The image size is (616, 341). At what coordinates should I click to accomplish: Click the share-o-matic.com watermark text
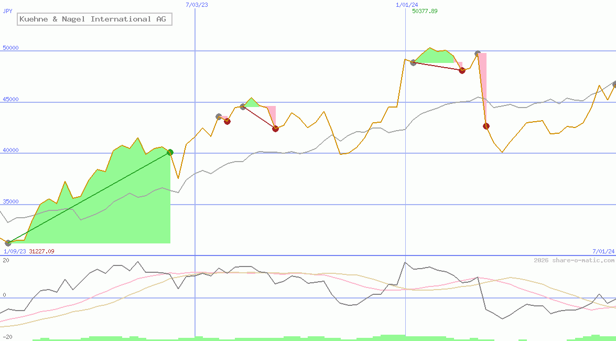point(574,260)
